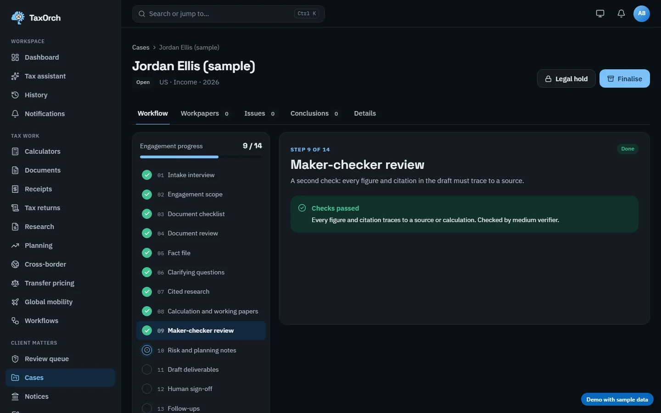
Task: Click the Tax assistant sparkle icon
Action: pos(15,76)
